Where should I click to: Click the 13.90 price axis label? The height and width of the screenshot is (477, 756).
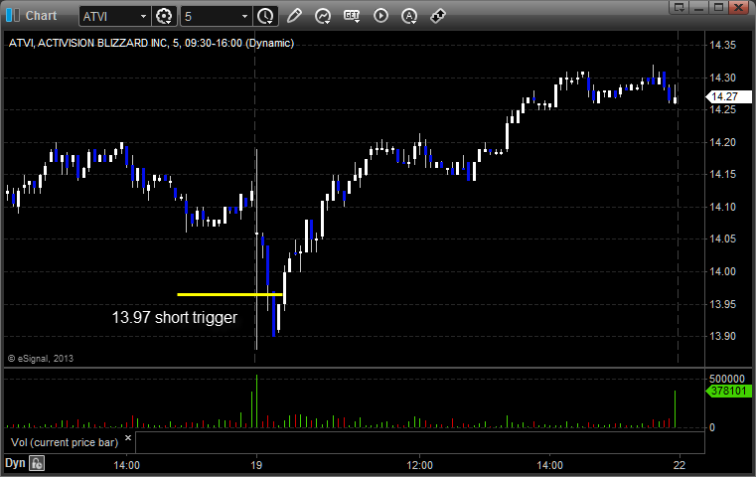(x=723, y=336)
